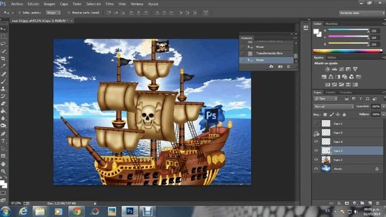Open the Filtro menu

(110, 4)
